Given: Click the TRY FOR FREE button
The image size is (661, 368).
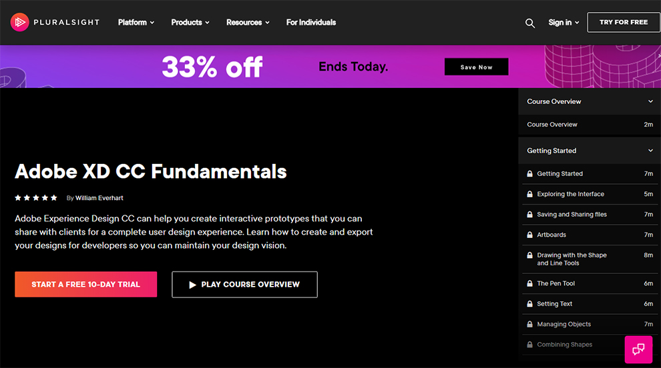Looking at the screenshot, I should 624,23.
